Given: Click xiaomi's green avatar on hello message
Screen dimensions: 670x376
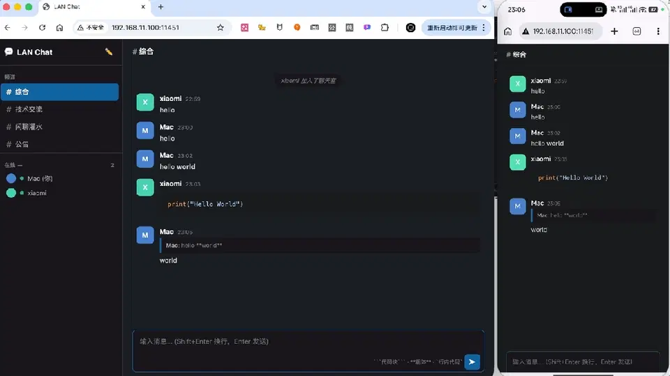Looking at the screenshot, I should click(145, 102).
